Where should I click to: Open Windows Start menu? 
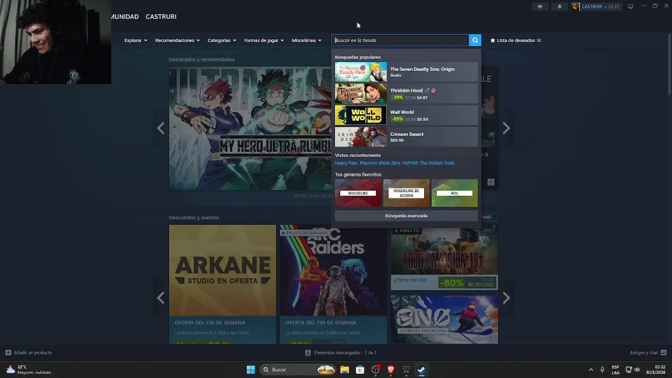point(251,370)
